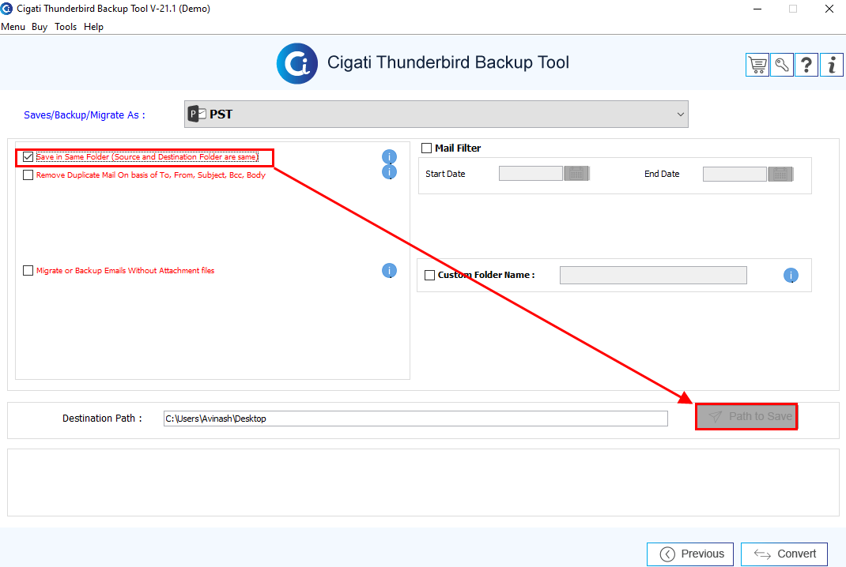Click the Cigati logo in header

[296, 64]
